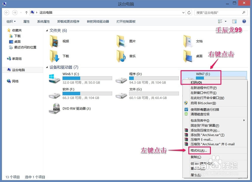Open the 视频 folder icon
Screen dimensions: 252x182
(54, 41)
